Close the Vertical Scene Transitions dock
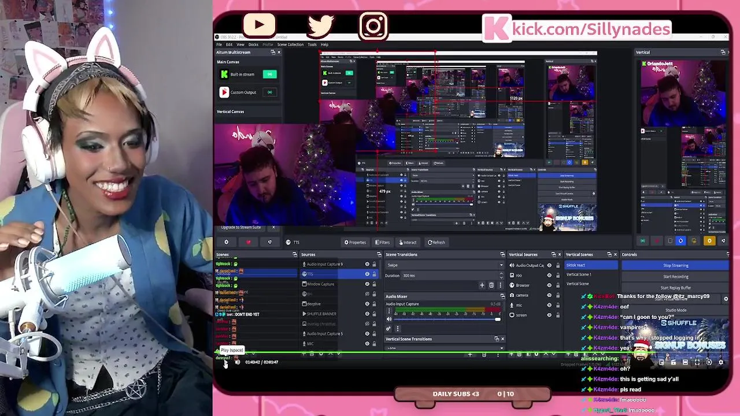Screen dimensions: 740x416 point(502,339)
